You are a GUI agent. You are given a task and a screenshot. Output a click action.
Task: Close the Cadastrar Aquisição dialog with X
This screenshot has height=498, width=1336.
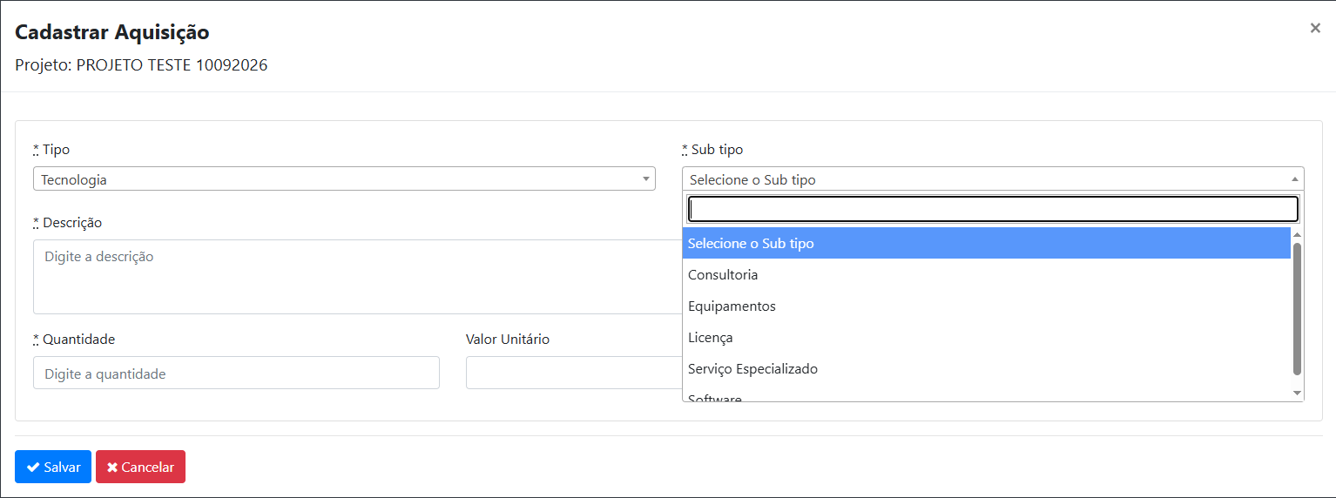(x=1315, y=28)
